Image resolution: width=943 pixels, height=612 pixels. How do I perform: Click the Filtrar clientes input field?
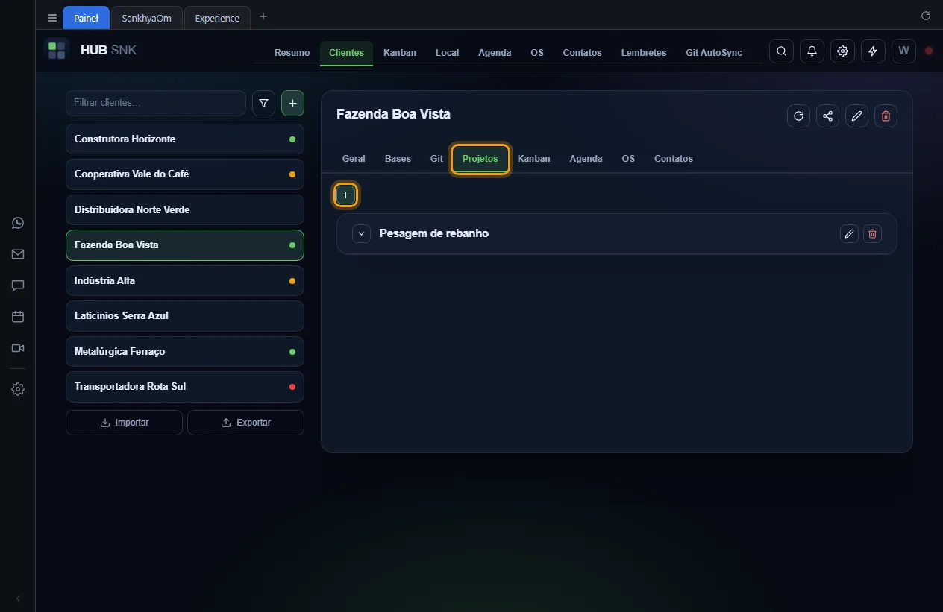(x=156, y=103)
